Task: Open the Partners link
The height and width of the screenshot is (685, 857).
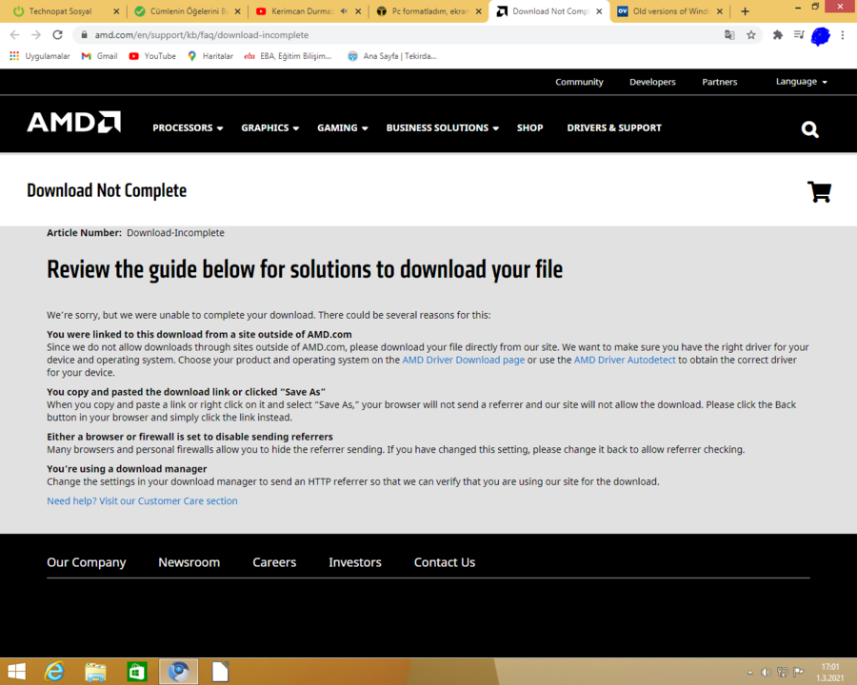Action: [719, 82]
